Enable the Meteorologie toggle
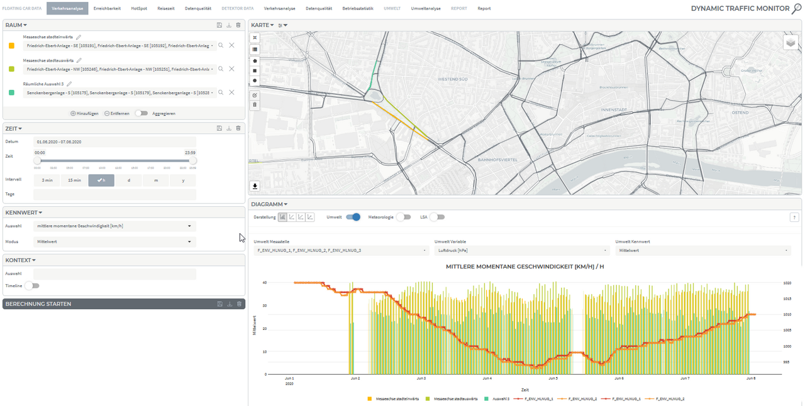805x406 pixels. 404,217
